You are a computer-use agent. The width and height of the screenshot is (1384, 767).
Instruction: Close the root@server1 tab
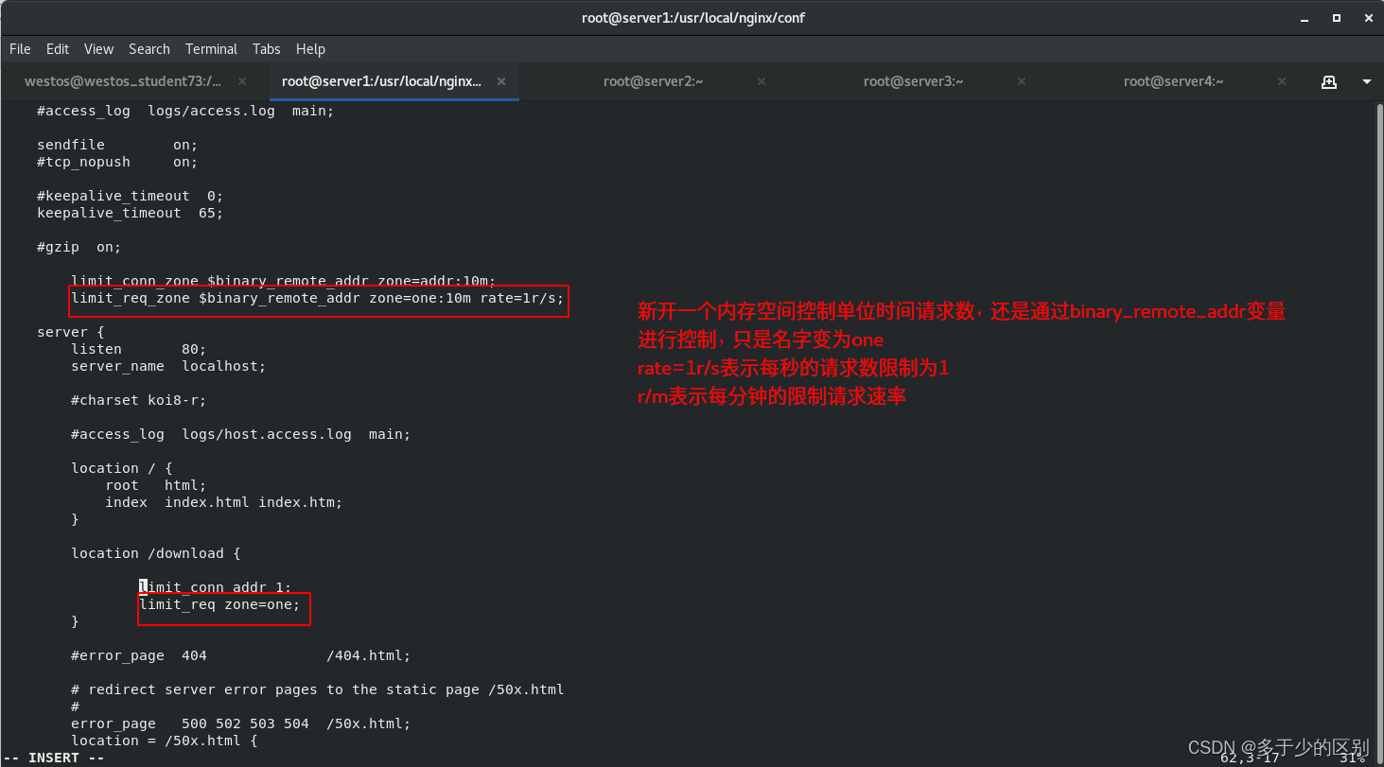pos(501,82)
